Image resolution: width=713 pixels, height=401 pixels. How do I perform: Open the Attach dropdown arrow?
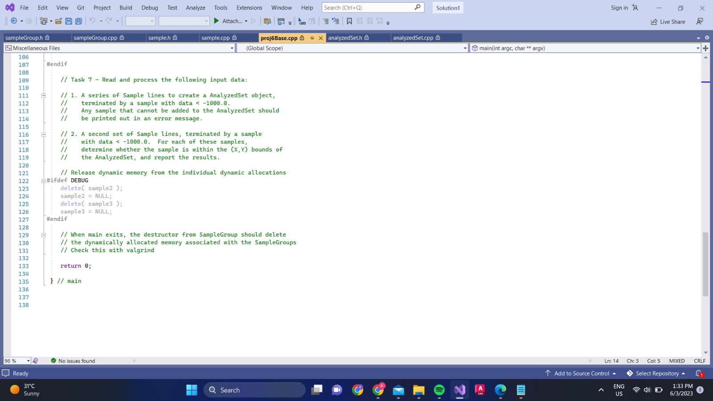[246, 21]
